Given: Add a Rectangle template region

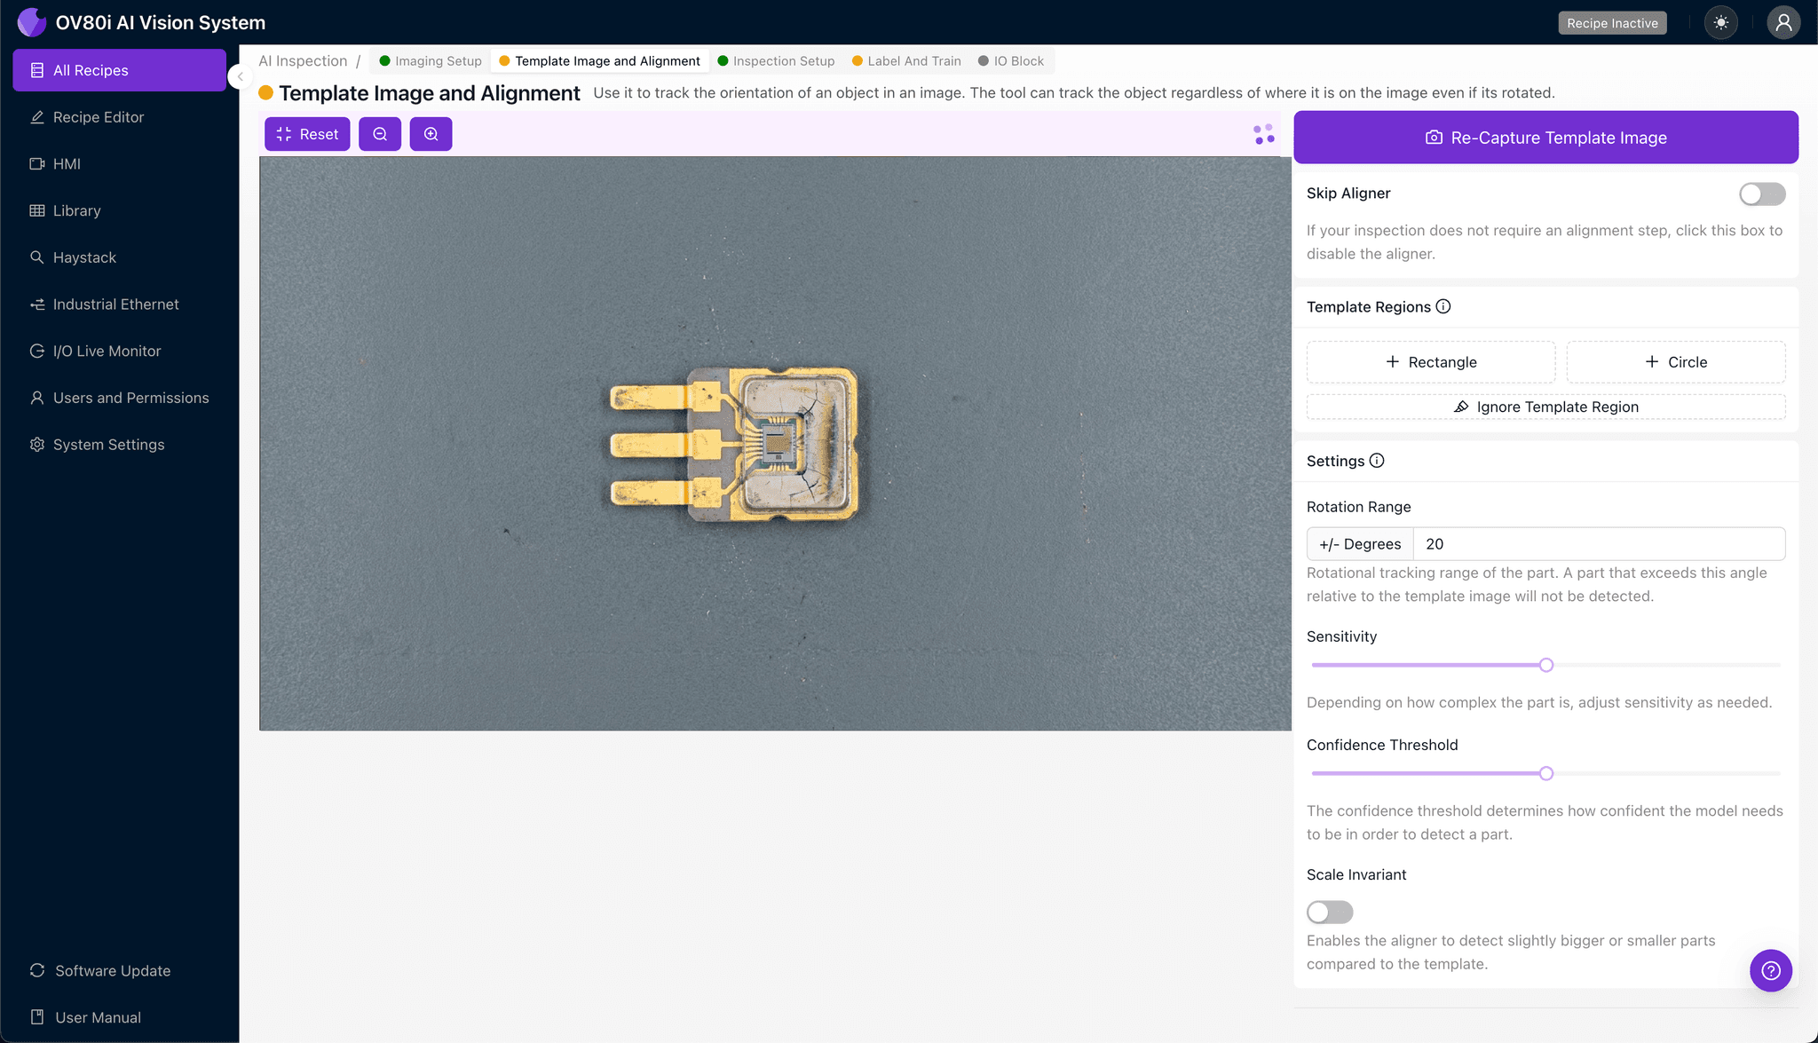Looking at the screenshot, I should click(1431, 362).
